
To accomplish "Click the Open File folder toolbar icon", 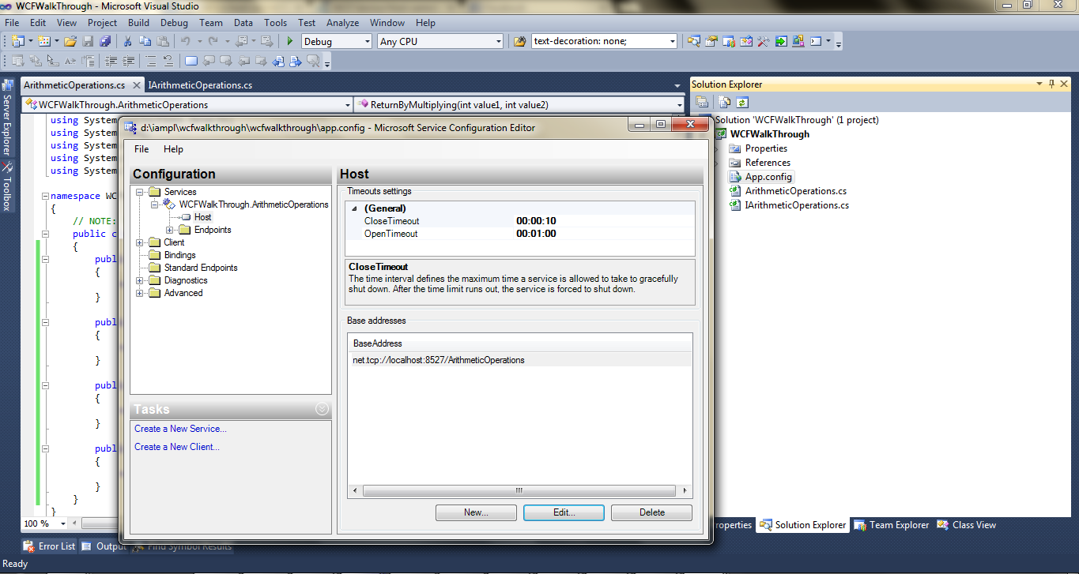I will click(70, 41).
